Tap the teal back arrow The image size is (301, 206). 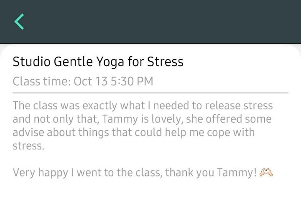click(x=19, y=22)
